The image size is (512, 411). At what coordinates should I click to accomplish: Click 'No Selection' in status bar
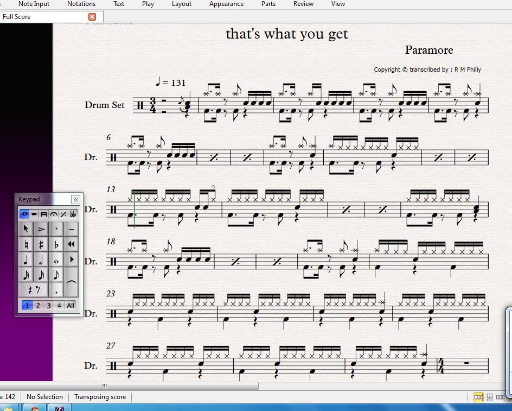(44, 397)
